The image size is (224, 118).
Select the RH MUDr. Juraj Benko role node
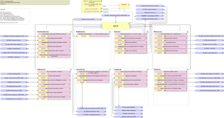(x=210, y=49)
